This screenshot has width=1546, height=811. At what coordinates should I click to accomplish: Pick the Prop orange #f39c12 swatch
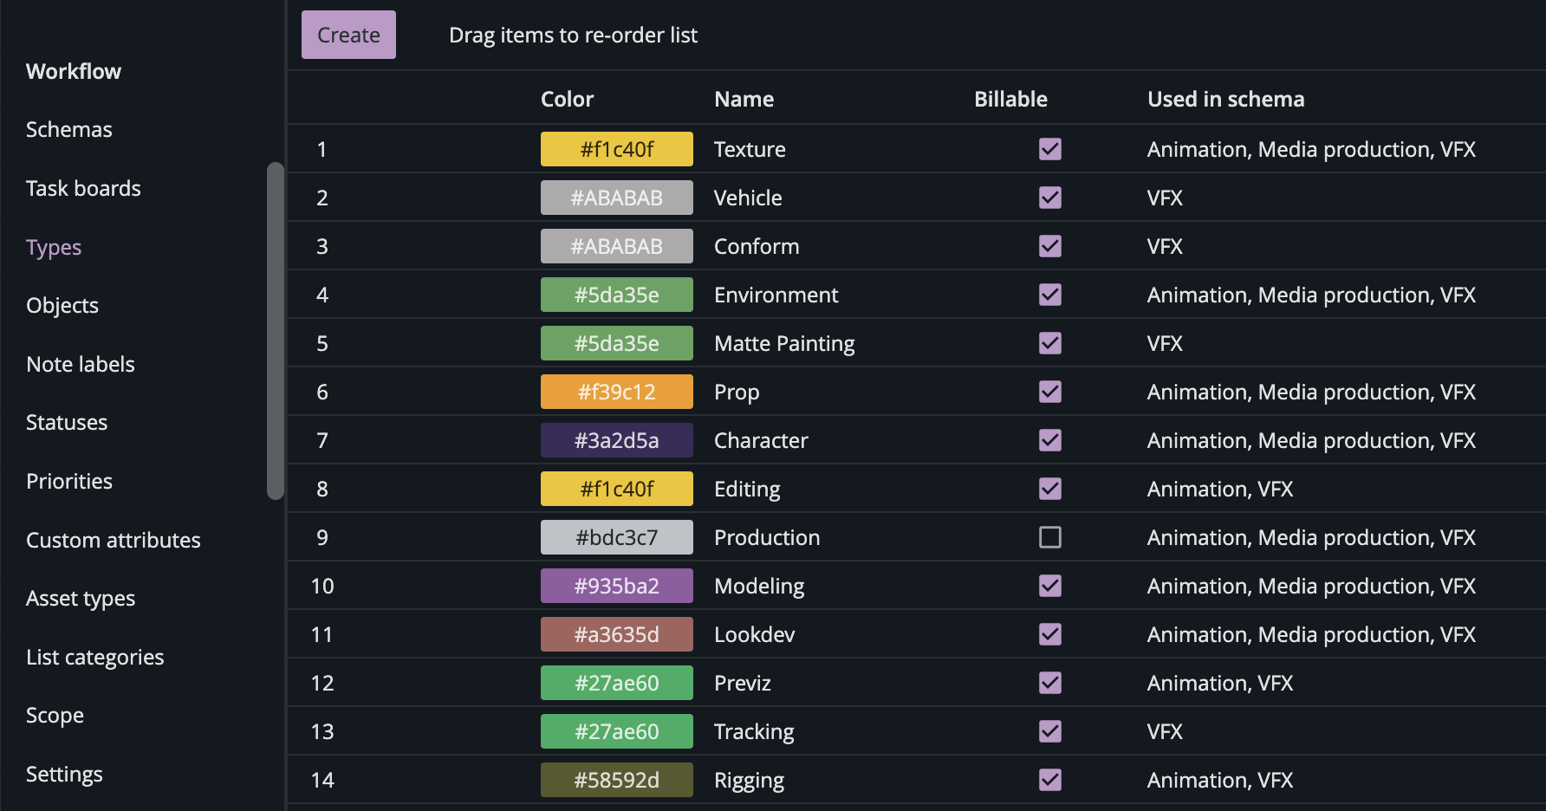pyautogui.click(x=616, y=392)
